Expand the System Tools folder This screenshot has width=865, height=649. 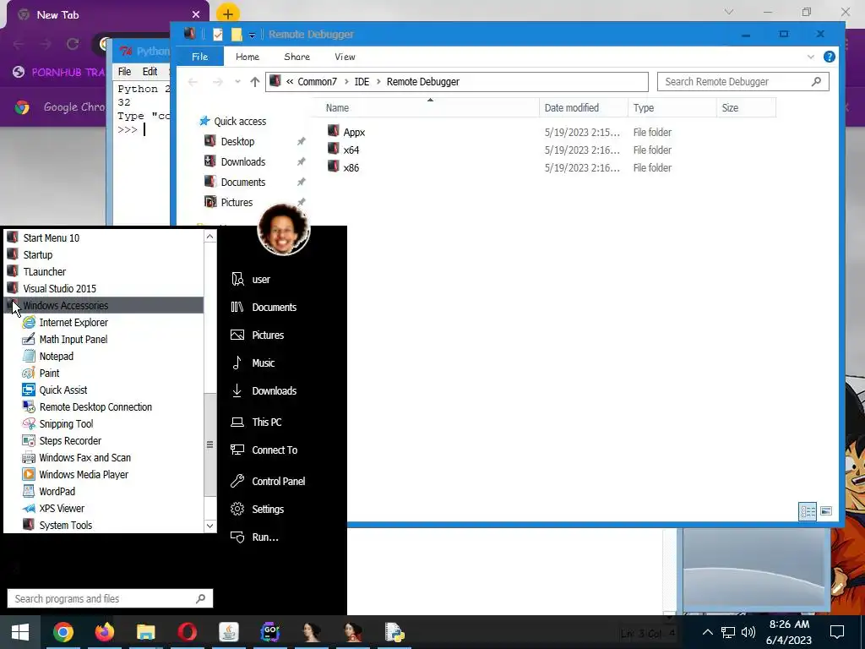pyautogui.click(x=65, y=526)
